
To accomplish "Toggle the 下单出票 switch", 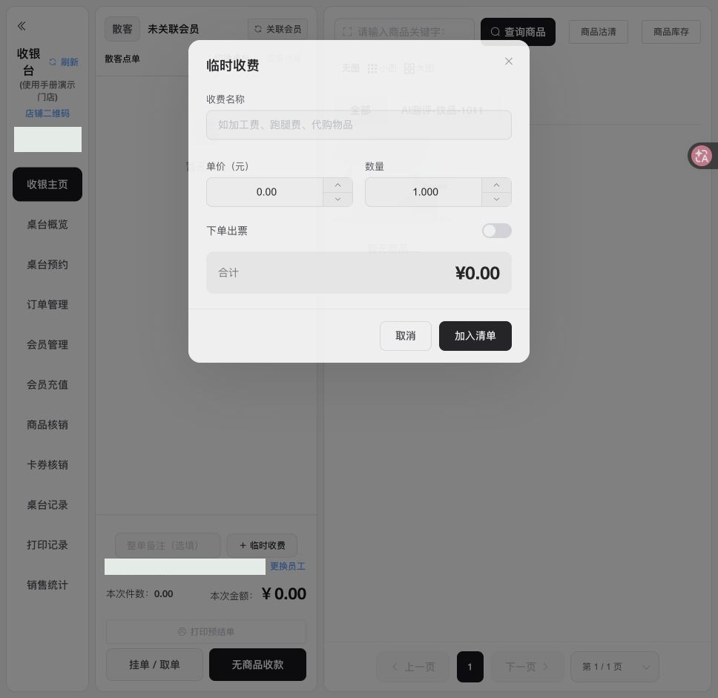I will (x=496, y=231).
